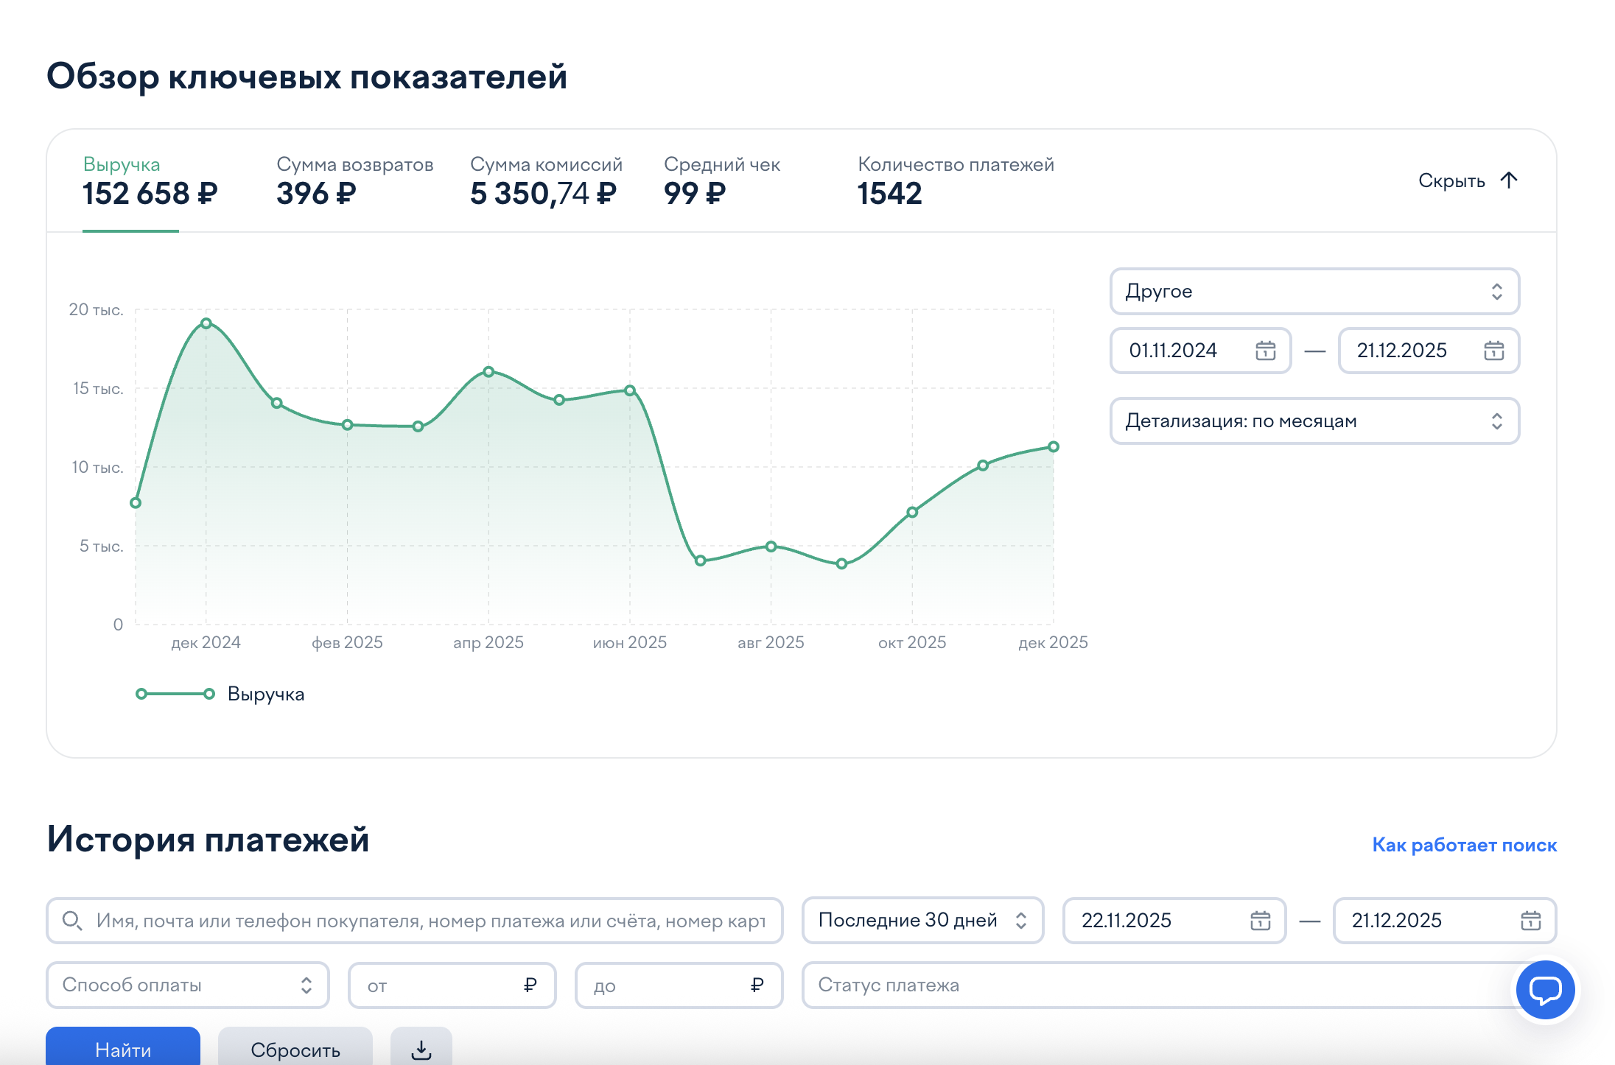This screenshot has width=1615, height=1065.
Task: Open the support chat bubble
Action: click(x=1545, y=990)
